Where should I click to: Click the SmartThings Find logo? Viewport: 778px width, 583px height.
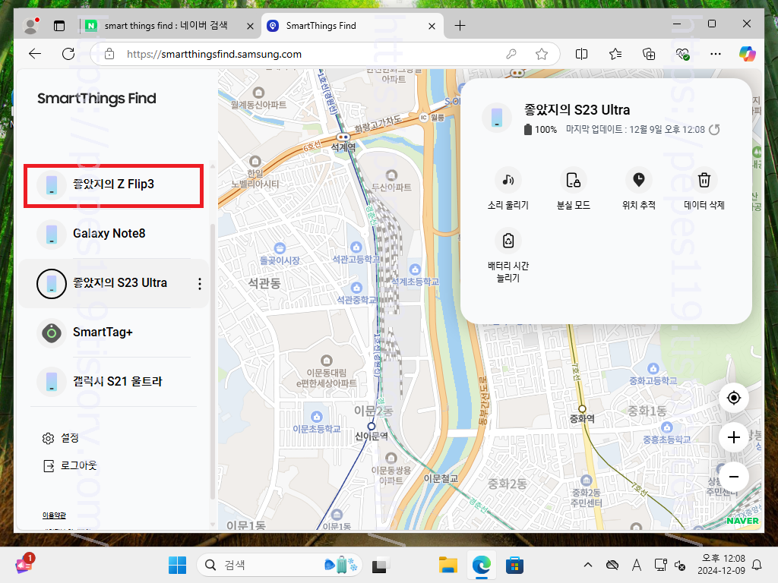click(x=96, y=99)
